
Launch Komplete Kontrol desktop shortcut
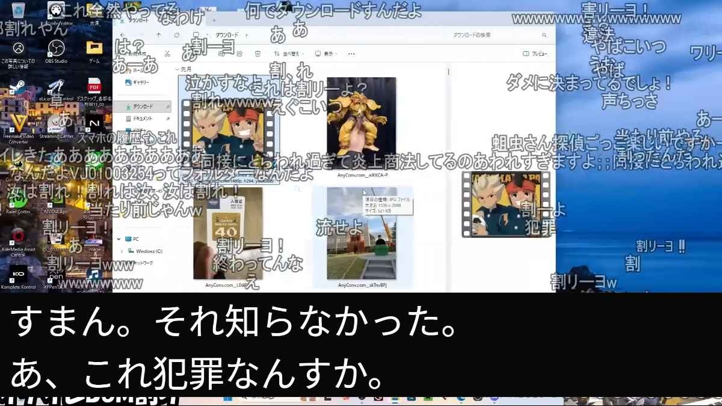tap(19, 274)
